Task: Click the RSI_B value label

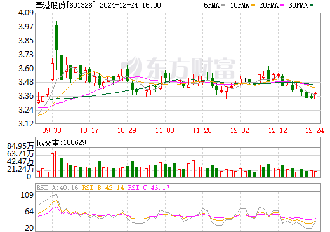Action: [x=103, y=188]
